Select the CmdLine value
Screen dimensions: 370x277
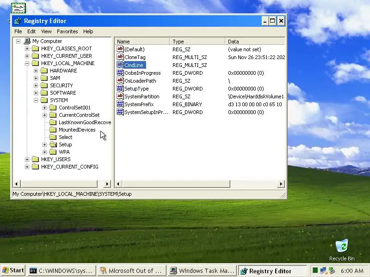point(134,65)
